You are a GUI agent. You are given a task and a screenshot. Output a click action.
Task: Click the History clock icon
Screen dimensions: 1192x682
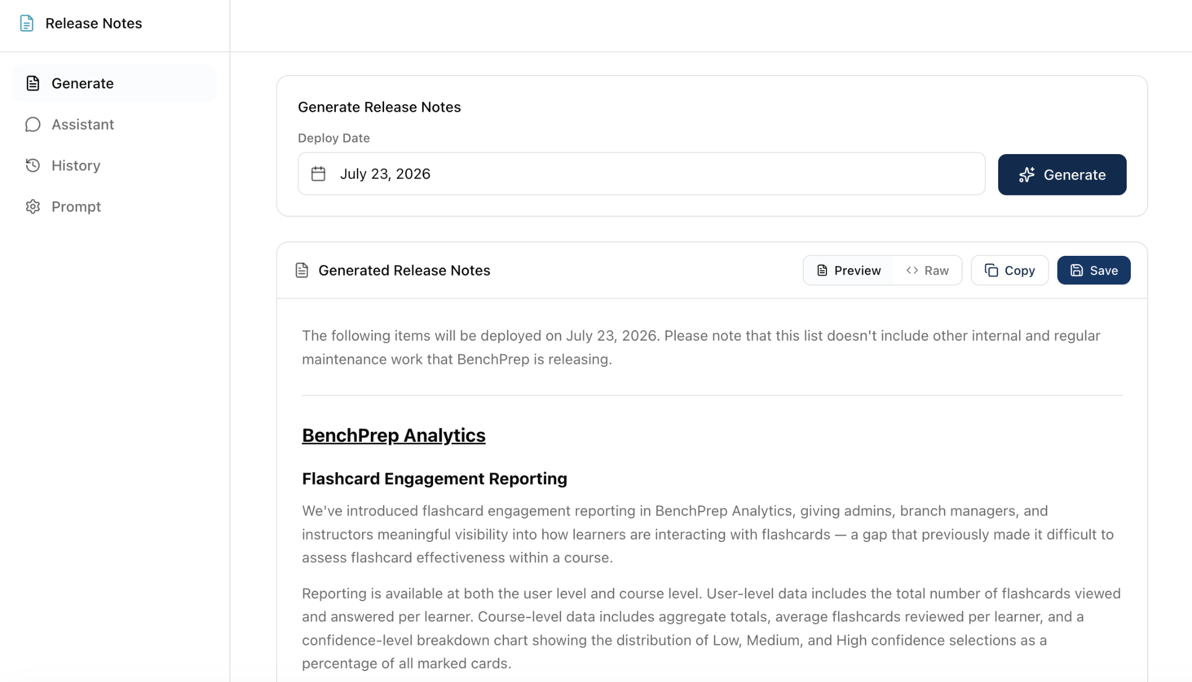click(x=33, y=165)
